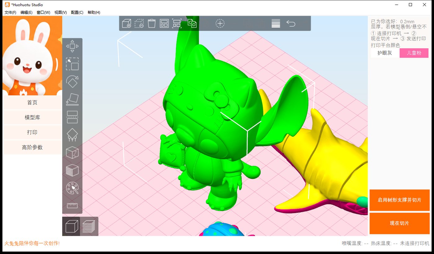
Task: Open the 窗口(W) menu
Action: [43, 12]
